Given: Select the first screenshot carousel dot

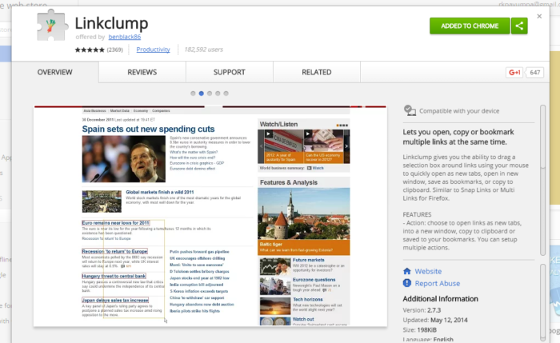Looking at the screenshot, I should (x=193, y=94).
